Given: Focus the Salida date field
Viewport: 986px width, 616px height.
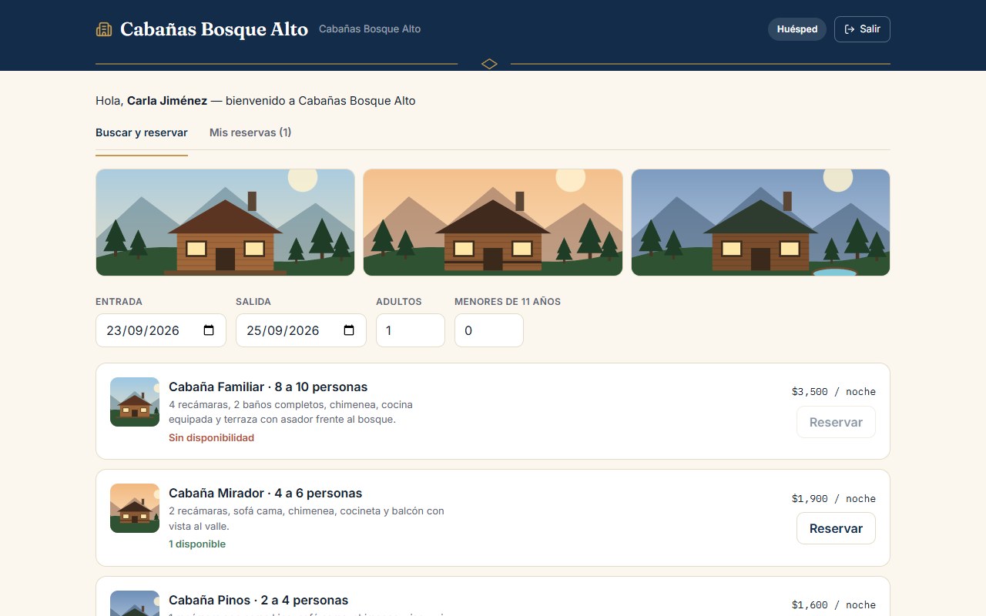Looking at the screenshot, I should (x=301, y=330).
